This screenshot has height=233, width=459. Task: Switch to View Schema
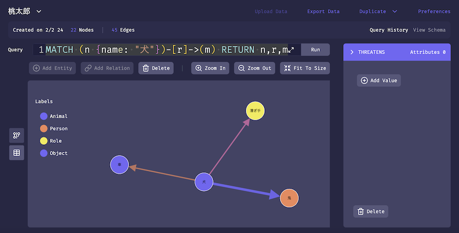[429, 30]
